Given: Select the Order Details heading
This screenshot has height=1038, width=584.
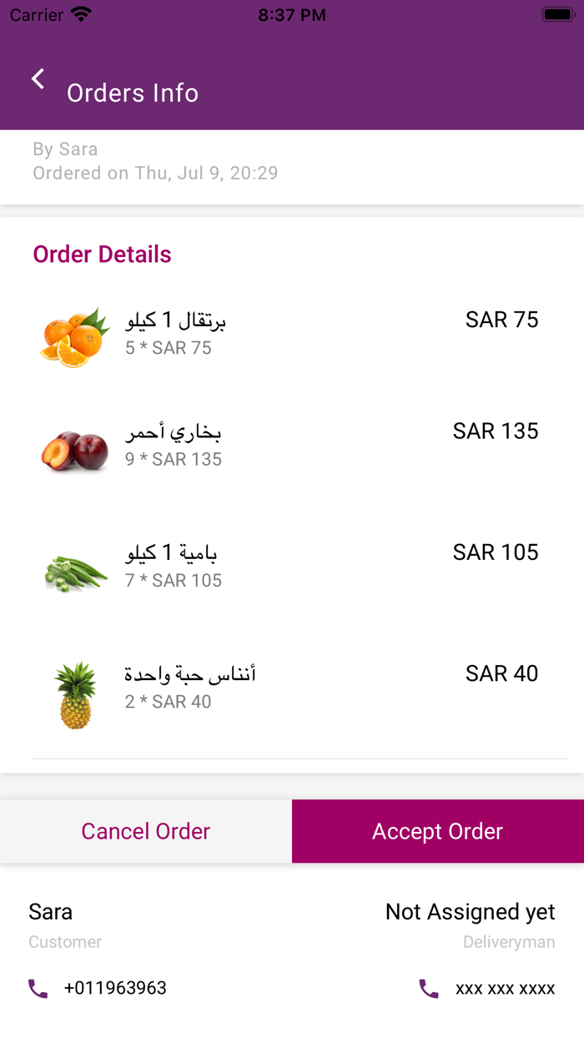Looking at the screenshot, I should tap(102, 254).
